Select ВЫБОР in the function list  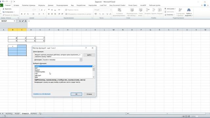point(63,70)
